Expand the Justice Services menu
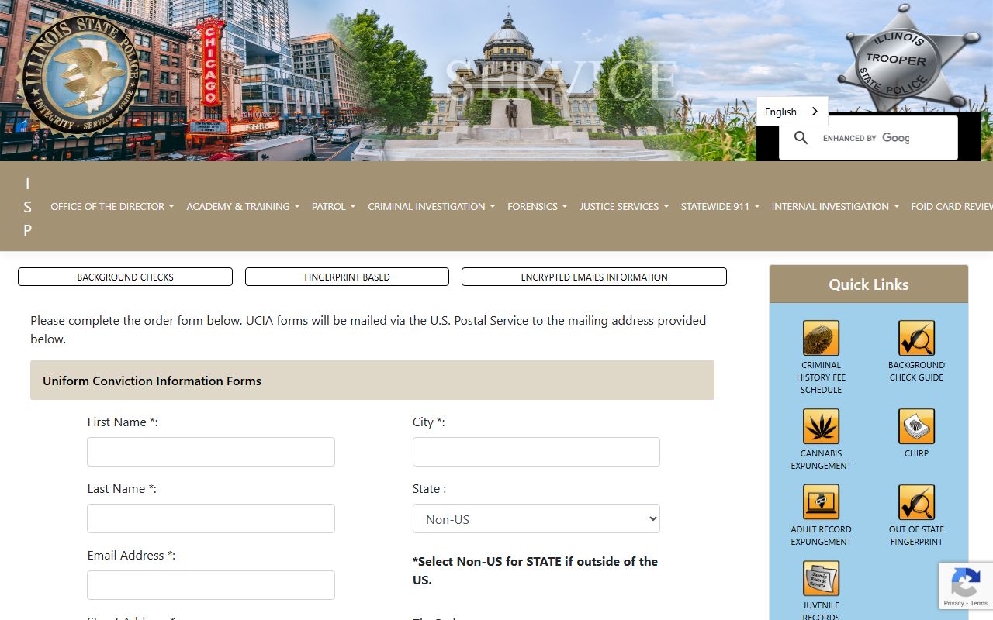 point(624,206)
